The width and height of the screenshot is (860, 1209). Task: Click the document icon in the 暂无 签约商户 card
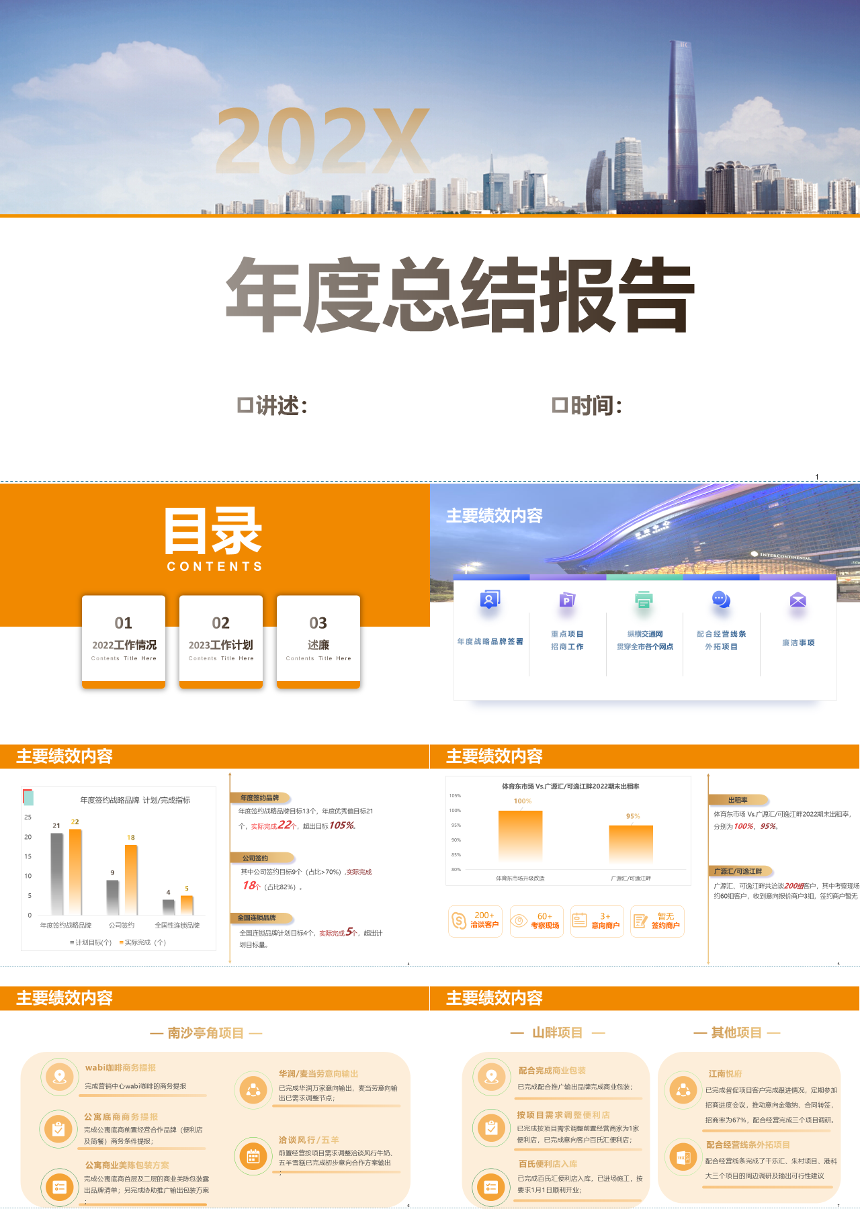(640, 921)
